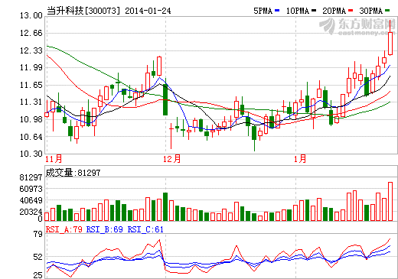The height and width of the screenshot is (279, 398).
Task: Select the 20PMA legend label
Action: click(x=334, y=11)
